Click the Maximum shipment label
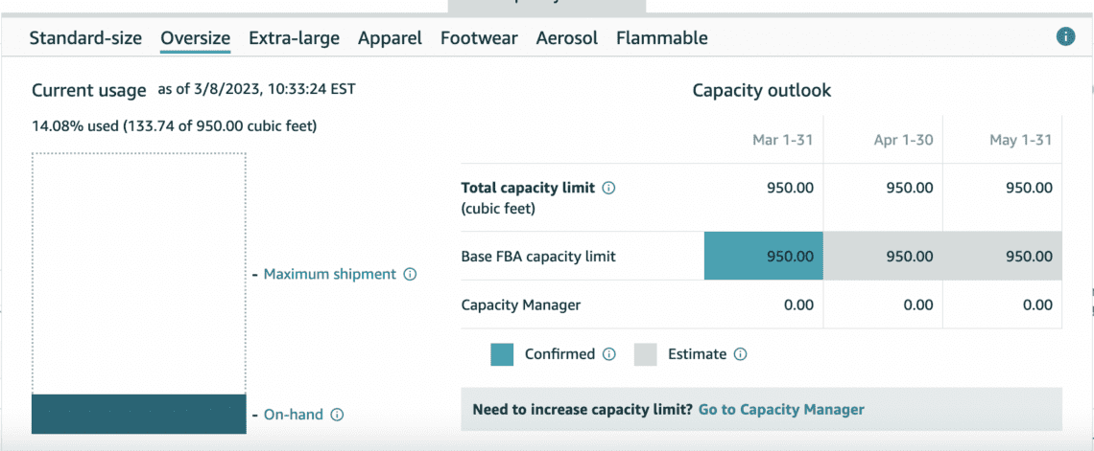Screen dimensions: 1094x451 pos(329,275)
